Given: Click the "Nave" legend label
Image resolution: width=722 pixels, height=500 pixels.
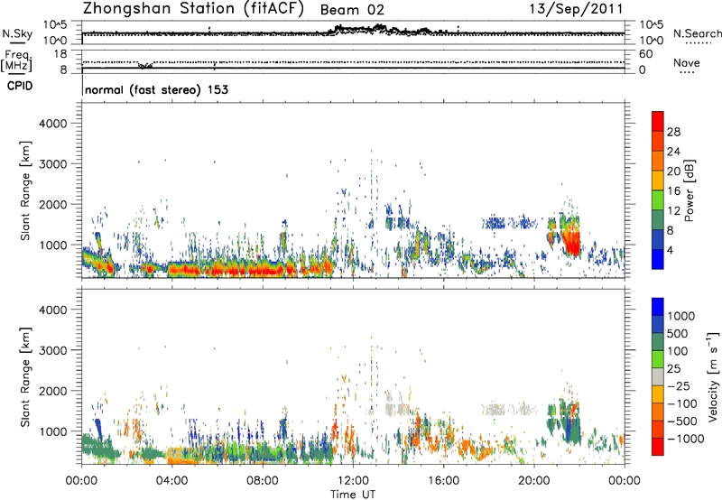Looking at the screenshot, I should pyautogui.click(x=687, y=62).
